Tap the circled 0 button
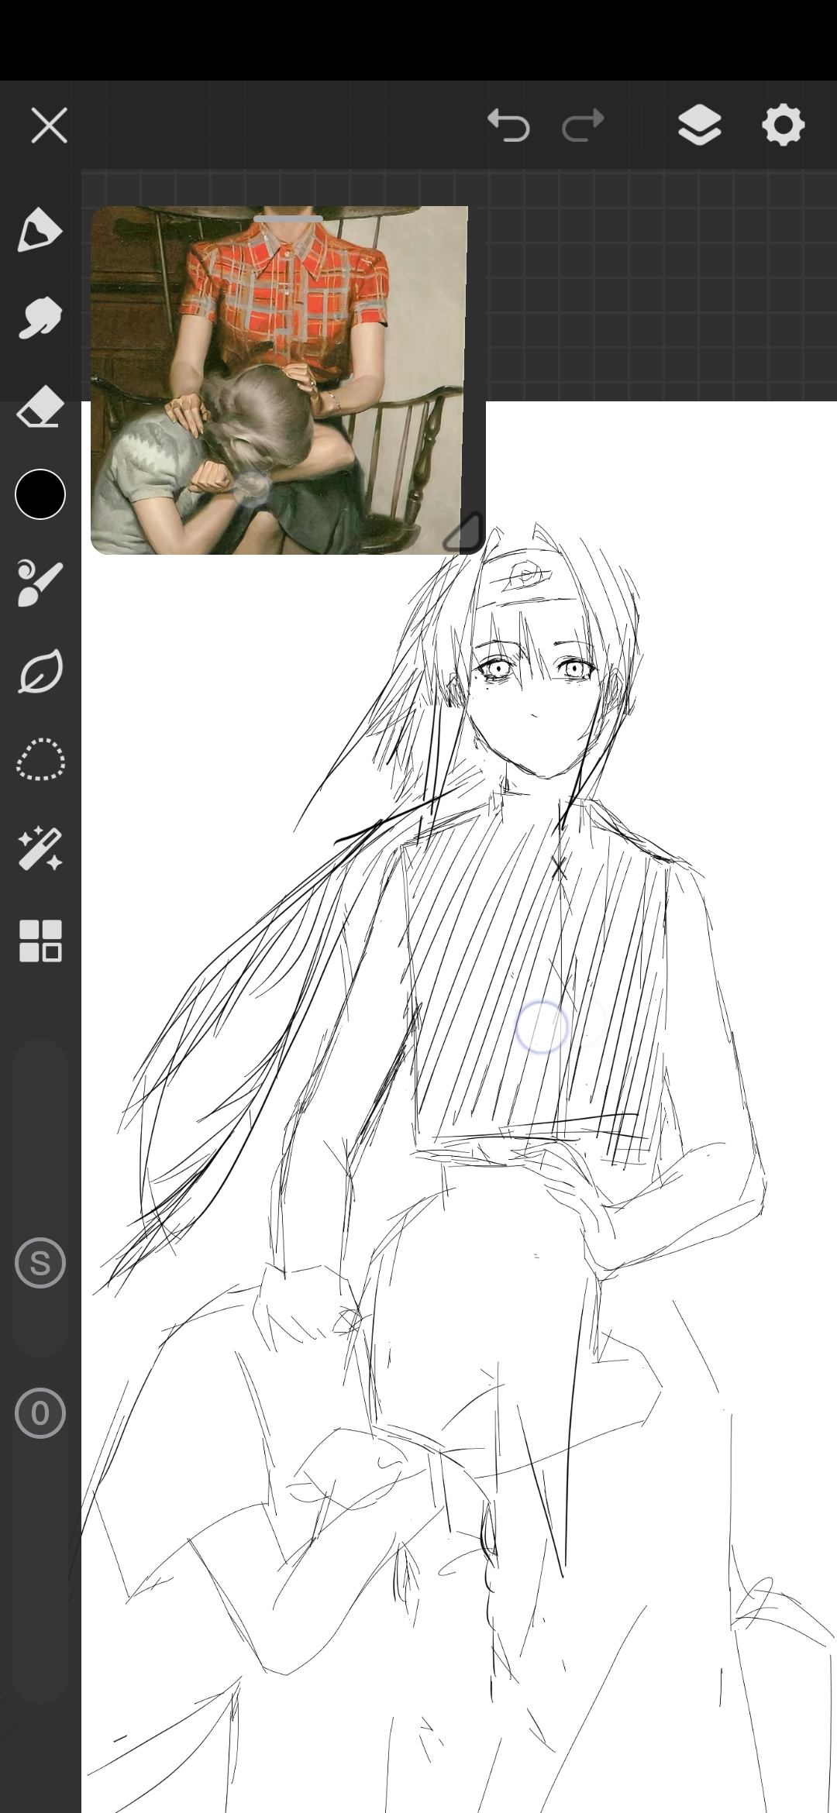Image resolution: width=837 pixels, height=1813 pixels. (40, 1413)
